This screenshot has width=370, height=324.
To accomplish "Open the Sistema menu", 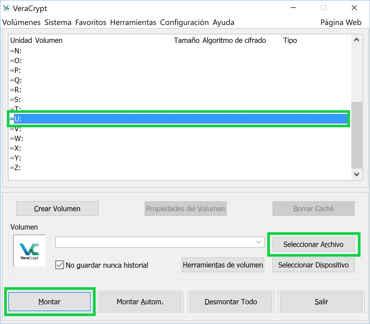I will pos(58,22).
